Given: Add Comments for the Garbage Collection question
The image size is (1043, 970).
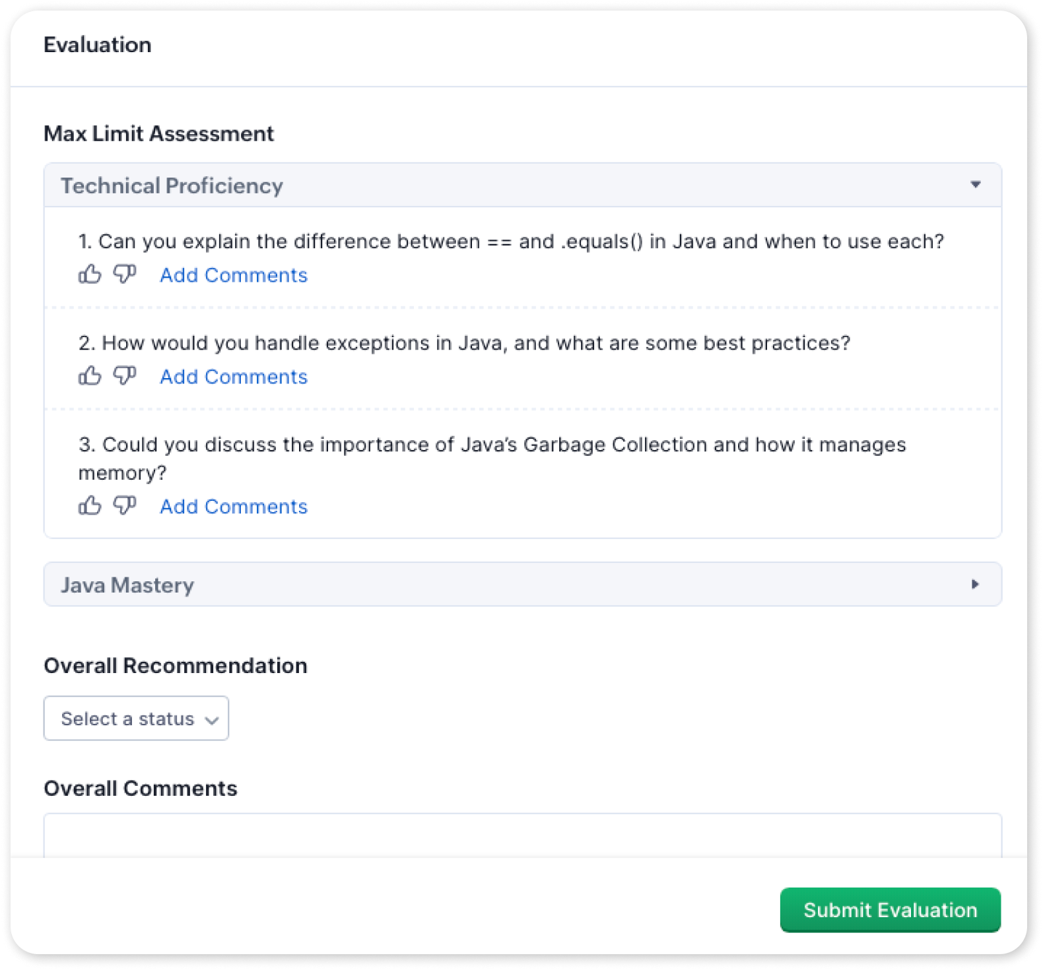Looking at the screenshot, I should (x=234, y=507).
